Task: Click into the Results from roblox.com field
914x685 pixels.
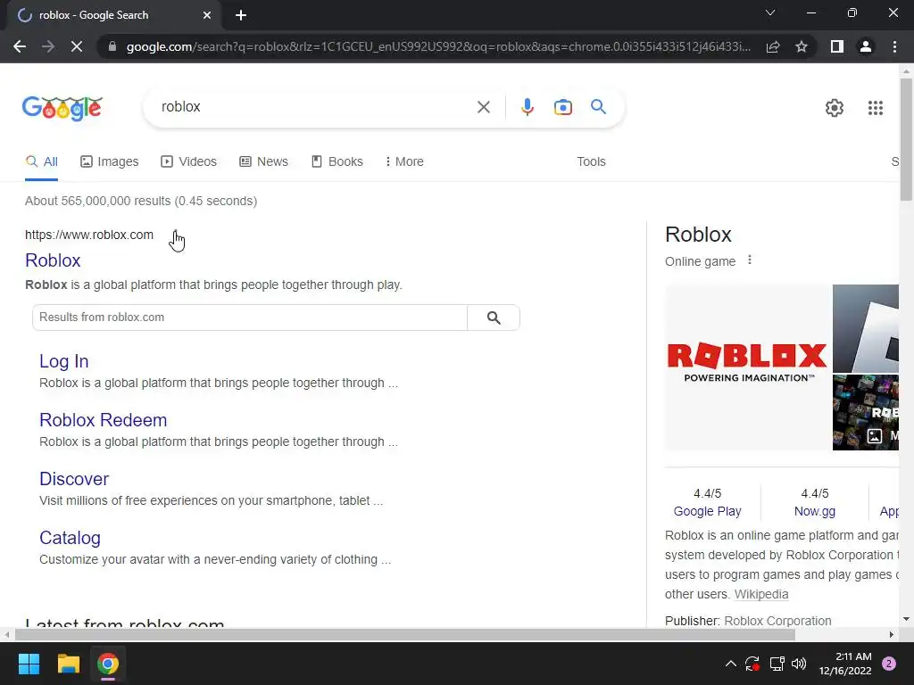Action: 250,318
